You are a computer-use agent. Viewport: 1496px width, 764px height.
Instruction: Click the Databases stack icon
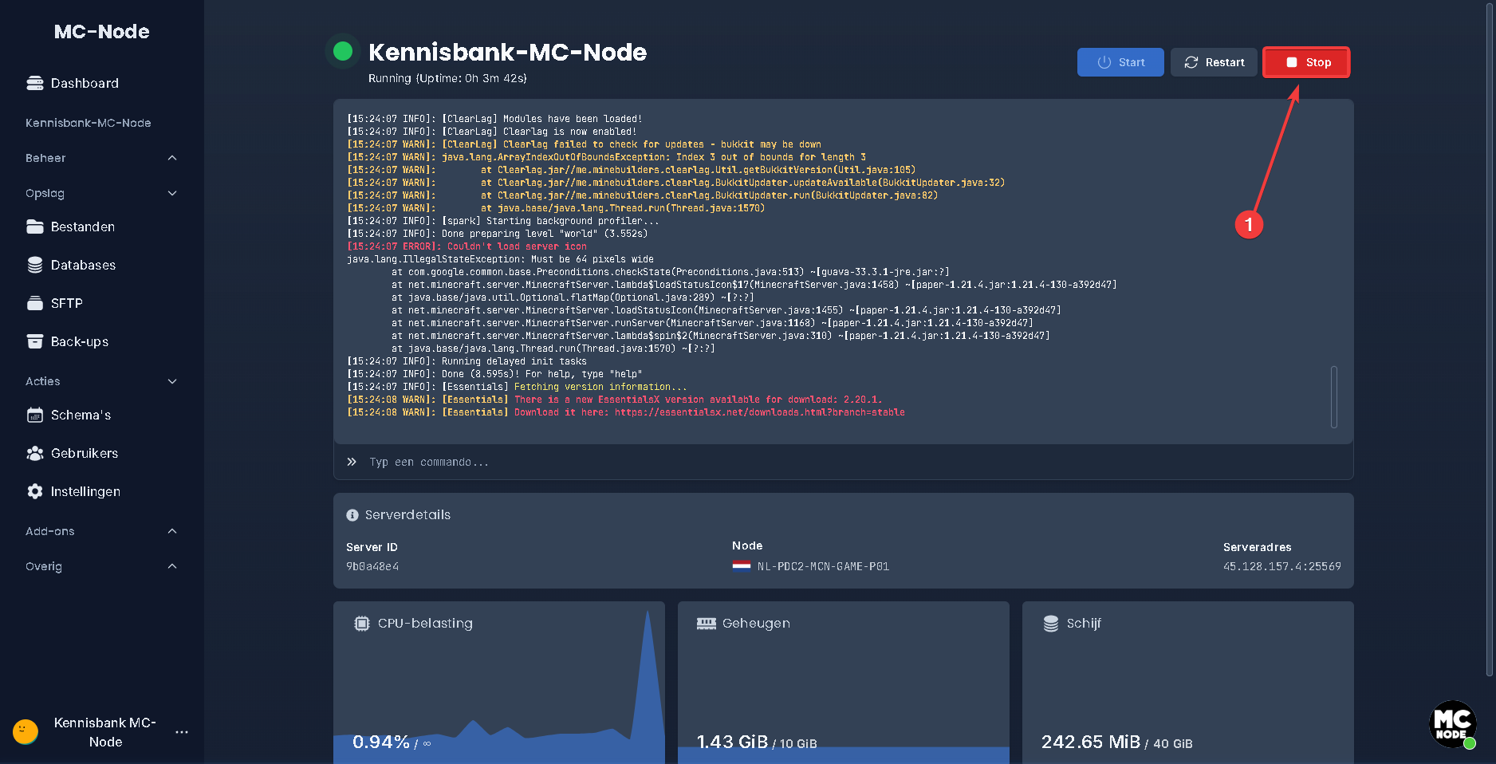[35, 265]
